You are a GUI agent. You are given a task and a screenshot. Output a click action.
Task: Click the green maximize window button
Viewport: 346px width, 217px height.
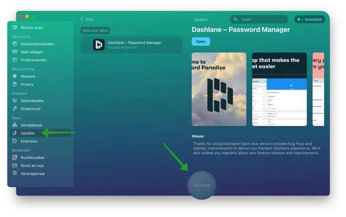click(x=33, y=16)
